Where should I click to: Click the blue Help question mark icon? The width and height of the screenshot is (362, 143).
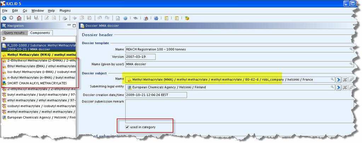pos(125,18)
